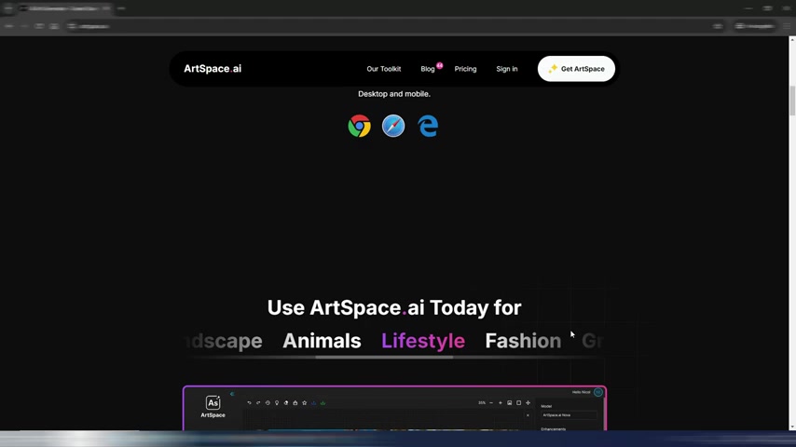Screen dimensions: 796x447
Task: Click the zoom in plus icon
Action: (500, 403)
